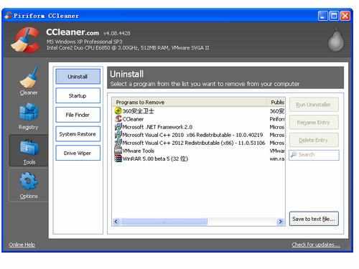Select the 360 program row text
The image size is (359, 269).
point(139,111)
